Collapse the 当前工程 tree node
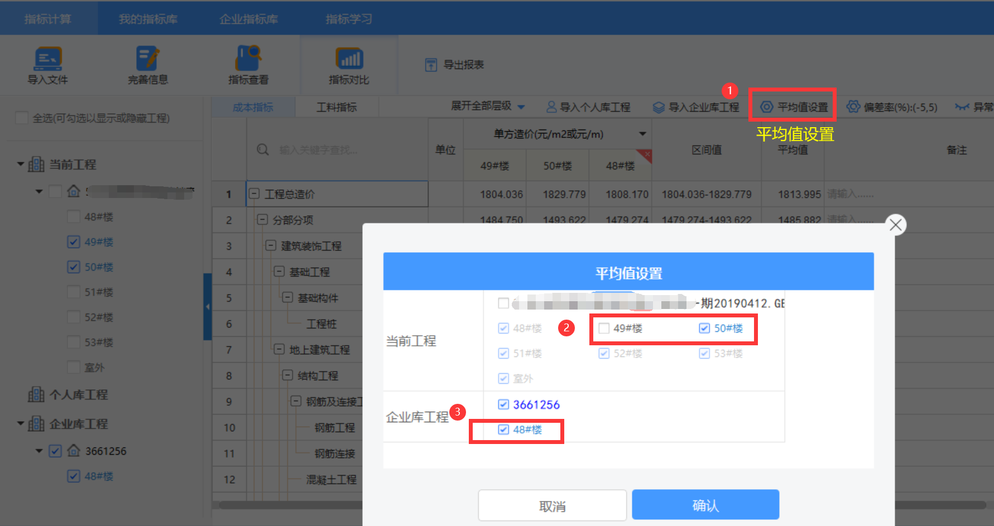The width and height of the screenshot is (994, 526). [21, 164]
